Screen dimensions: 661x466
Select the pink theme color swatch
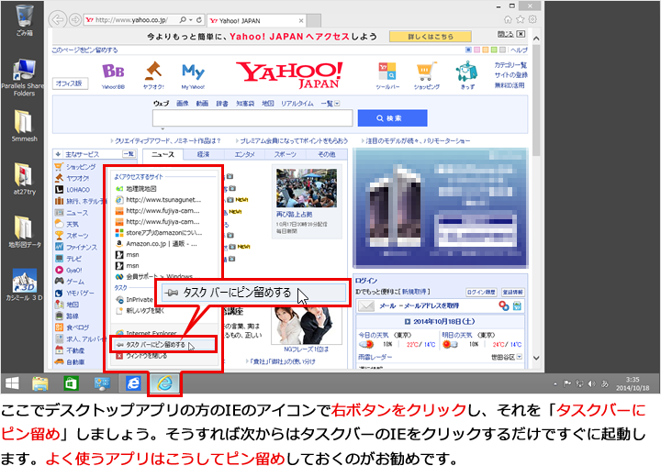click(476, 50)
